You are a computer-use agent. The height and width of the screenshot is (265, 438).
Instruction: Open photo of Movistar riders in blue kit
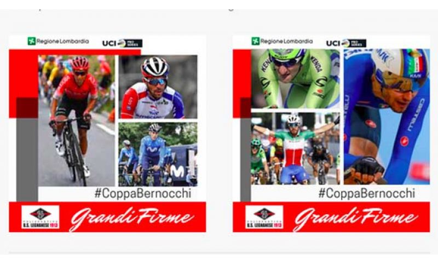pyautogui.click(x=158, y=154)
